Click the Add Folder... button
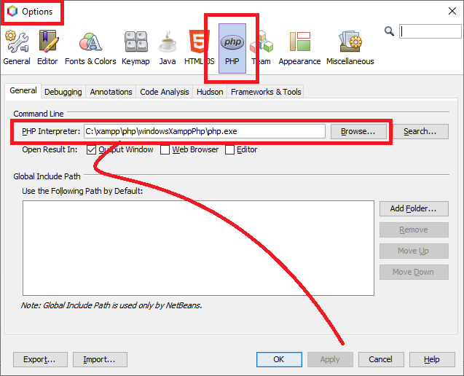 pos(414,208)
